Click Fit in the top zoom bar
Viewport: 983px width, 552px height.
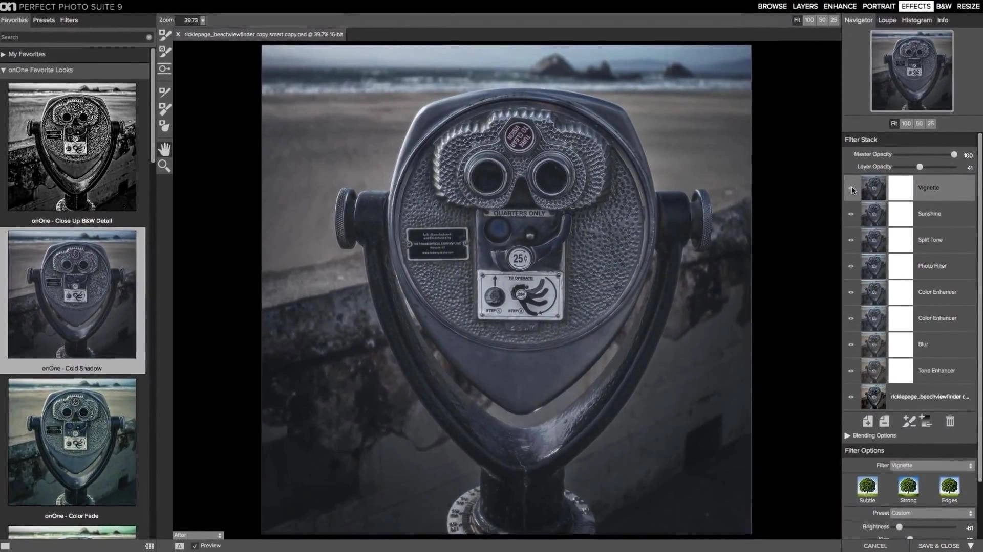[797, 20]
